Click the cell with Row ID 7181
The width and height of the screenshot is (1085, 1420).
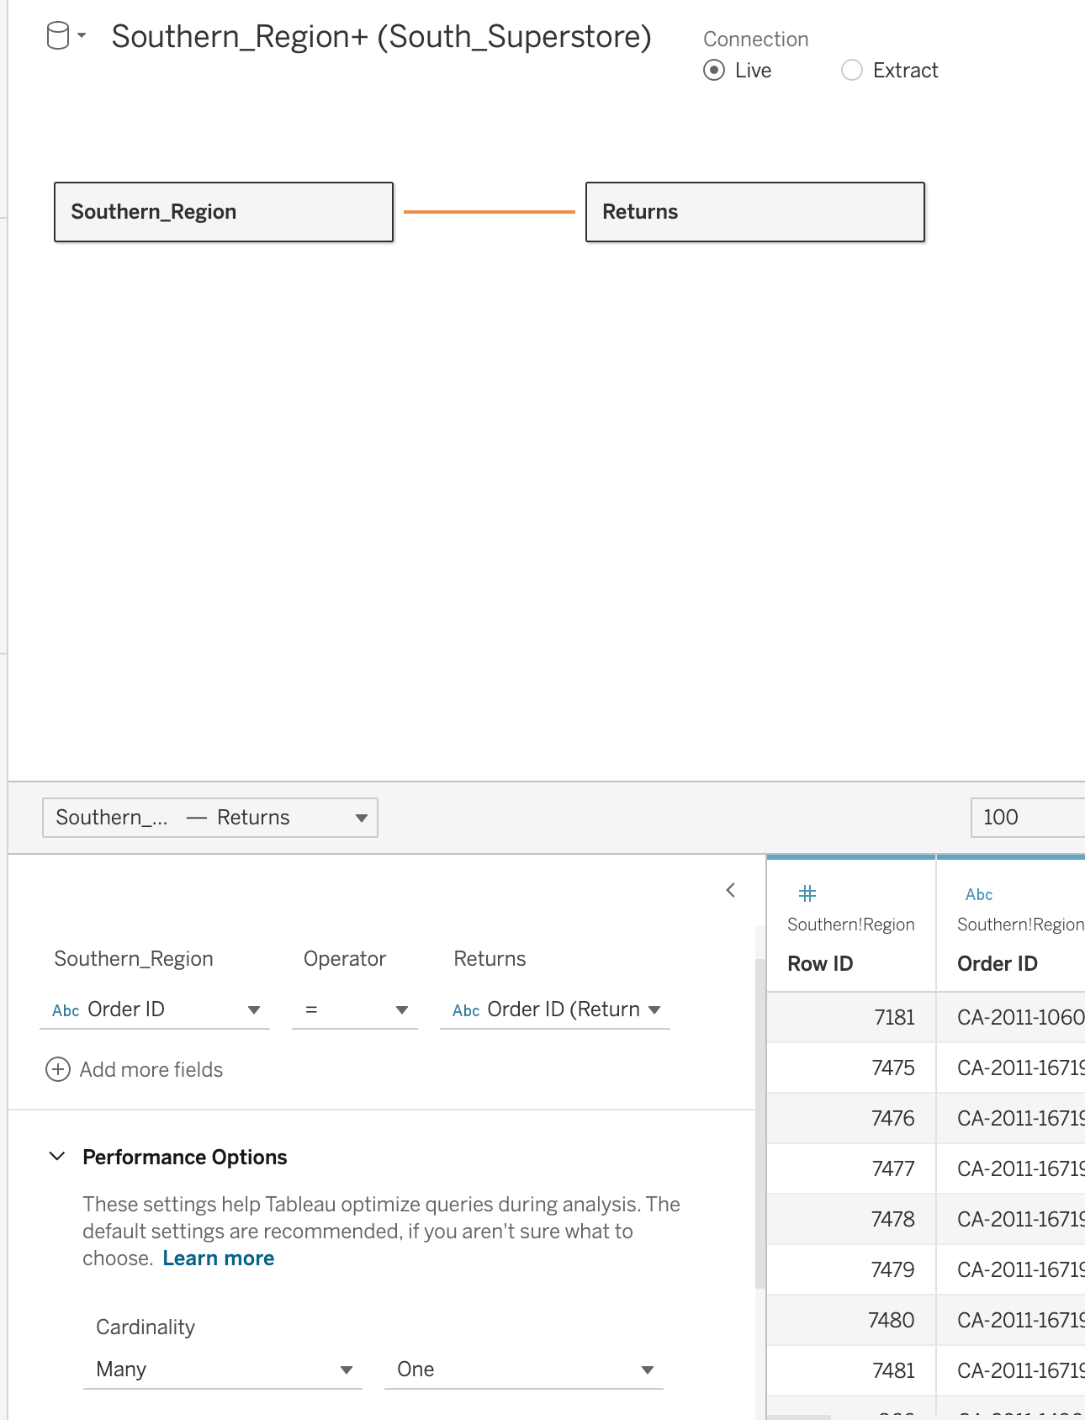click(851, 1018)
